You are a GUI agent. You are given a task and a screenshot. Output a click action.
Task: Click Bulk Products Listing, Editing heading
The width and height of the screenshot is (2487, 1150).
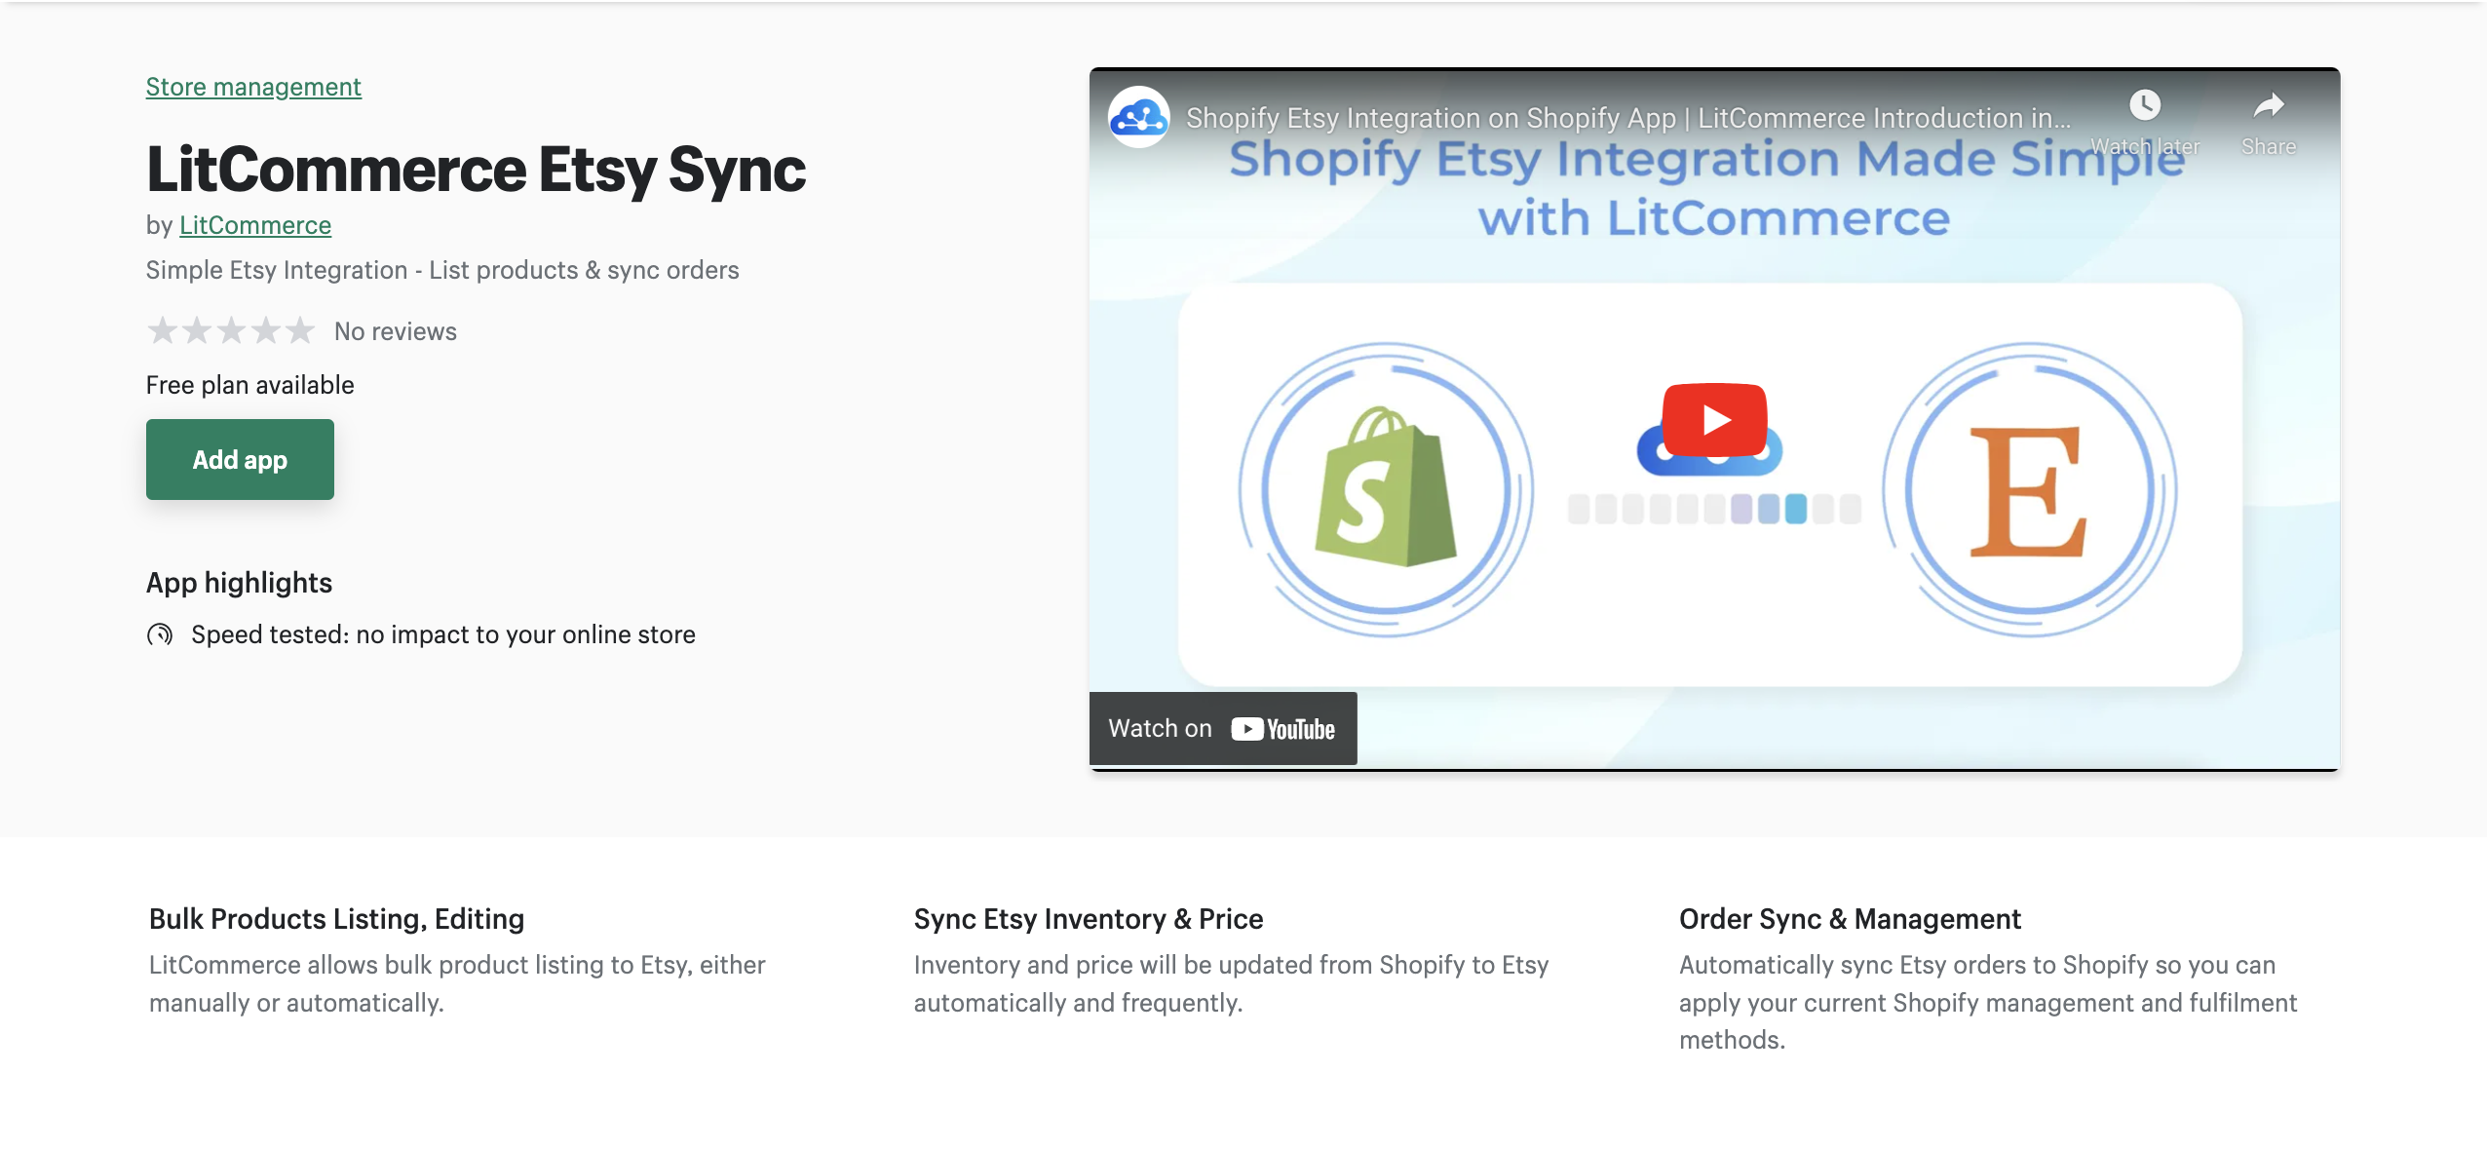coord(337,918)
